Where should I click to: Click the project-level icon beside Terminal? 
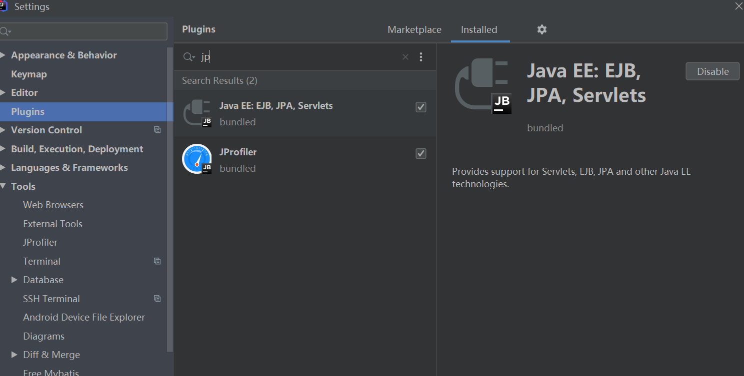coord(157,261)
